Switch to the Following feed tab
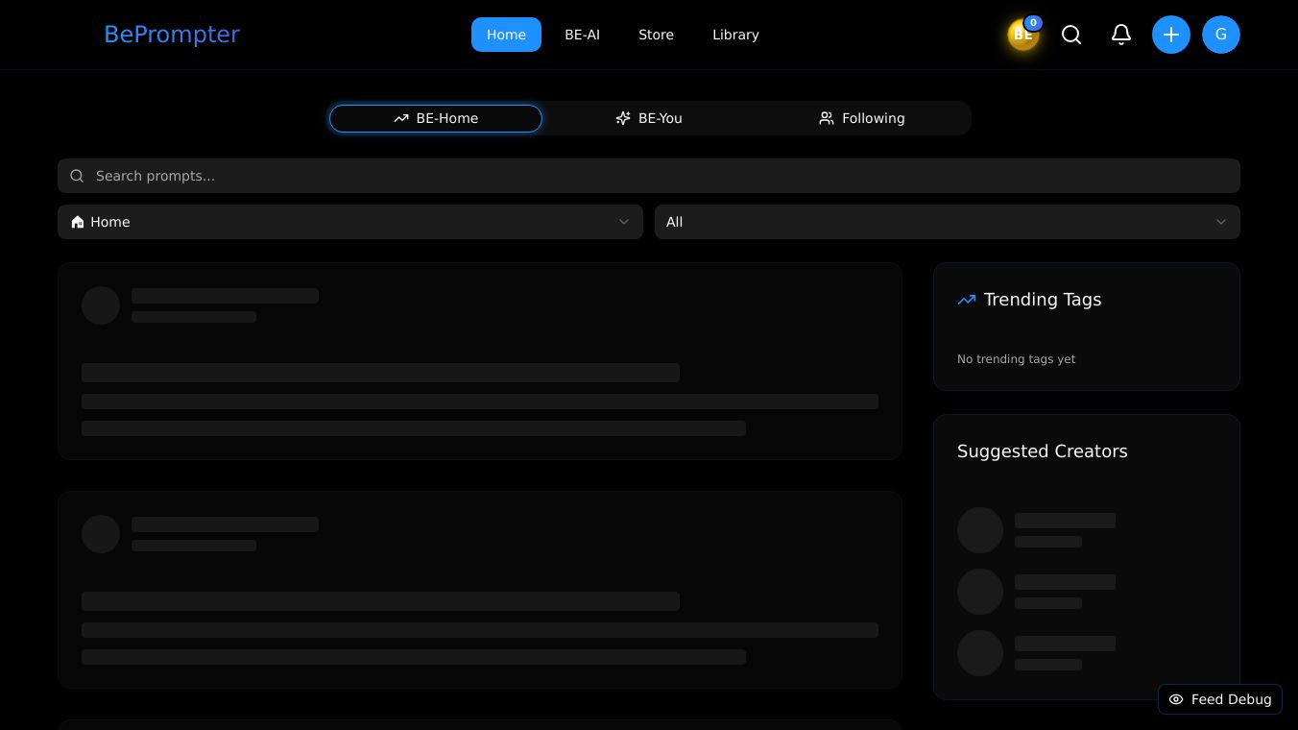The width and height of the screenshot is (1298, 730). click(862, 118)
